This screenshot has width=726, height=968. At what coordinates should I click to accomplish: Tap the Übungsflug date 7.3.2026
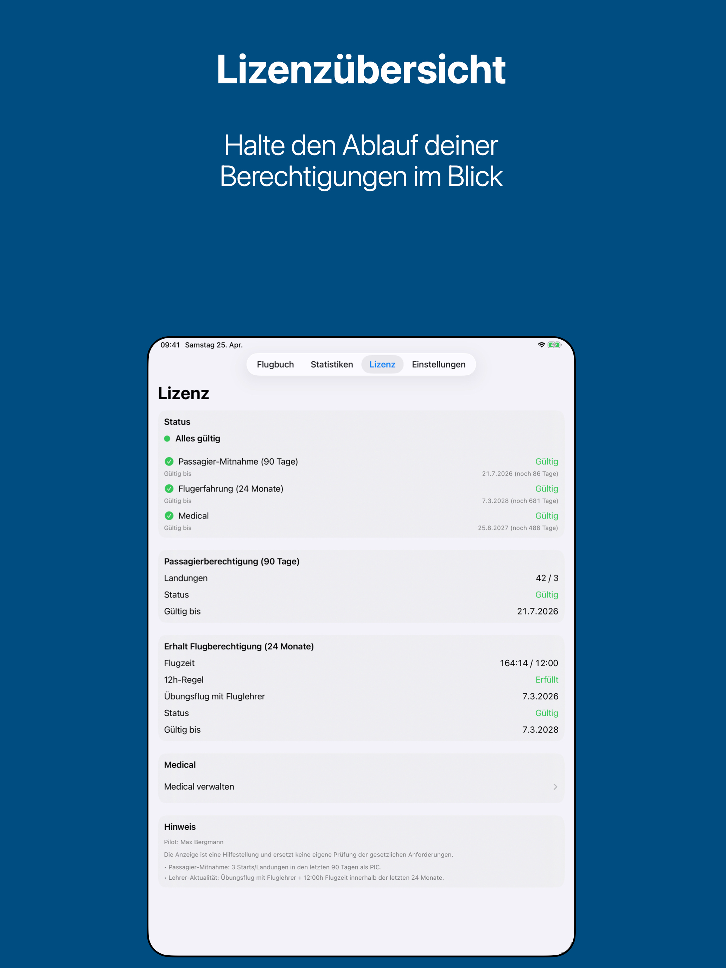pyautogui.click(x=540, y=696)
